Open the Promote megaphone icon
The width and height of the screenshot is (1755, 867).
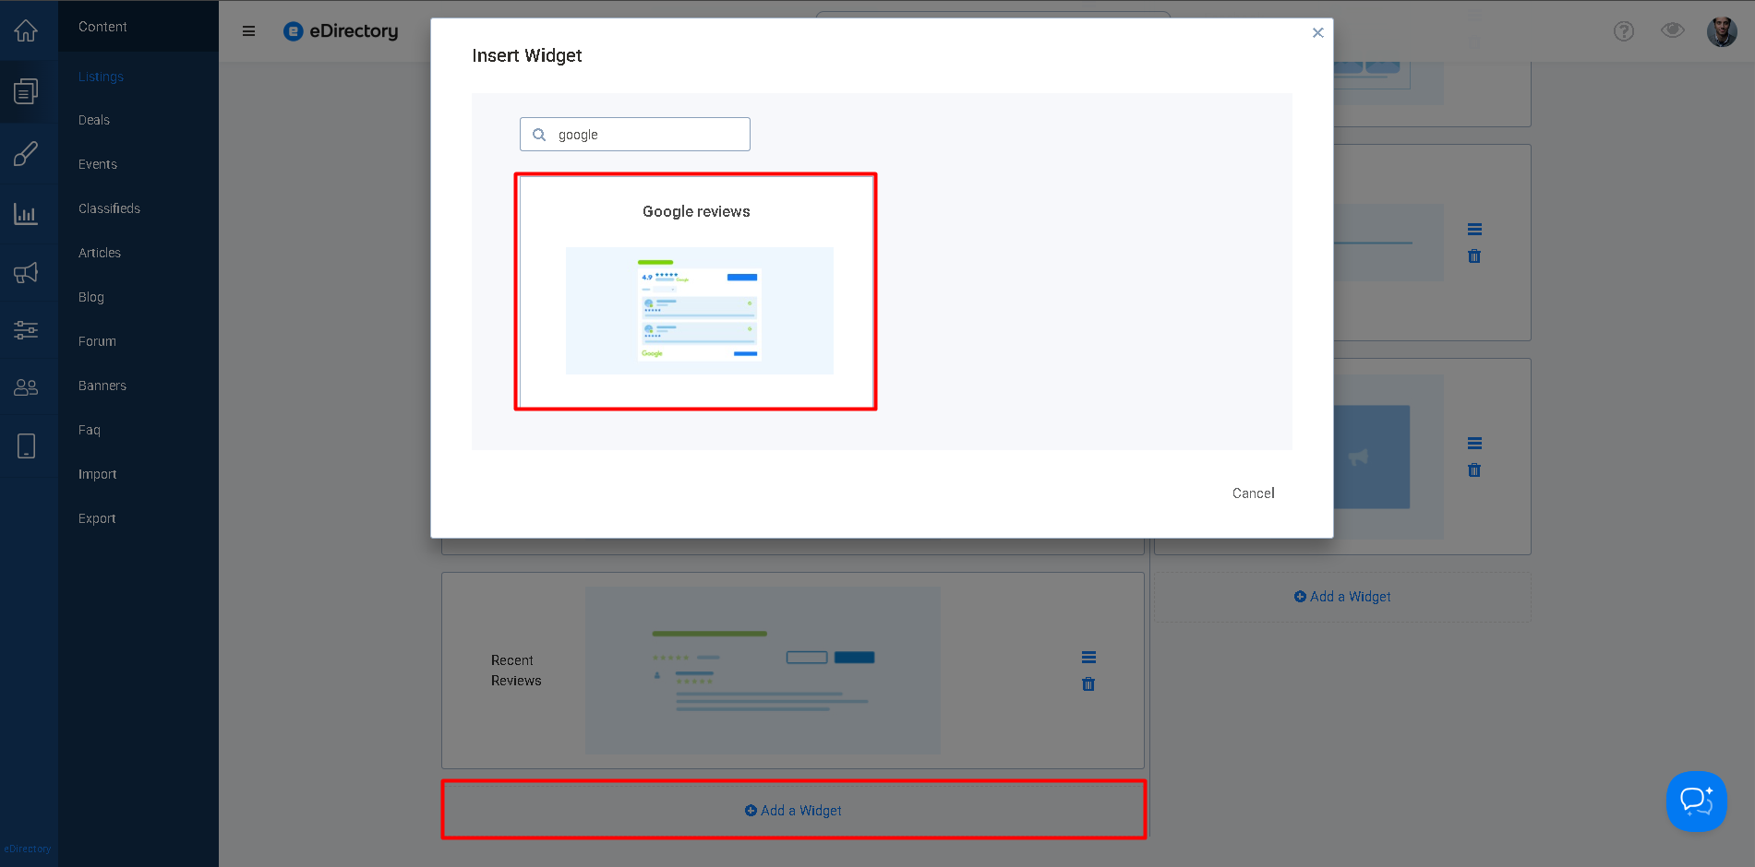(x=26, y=272)
